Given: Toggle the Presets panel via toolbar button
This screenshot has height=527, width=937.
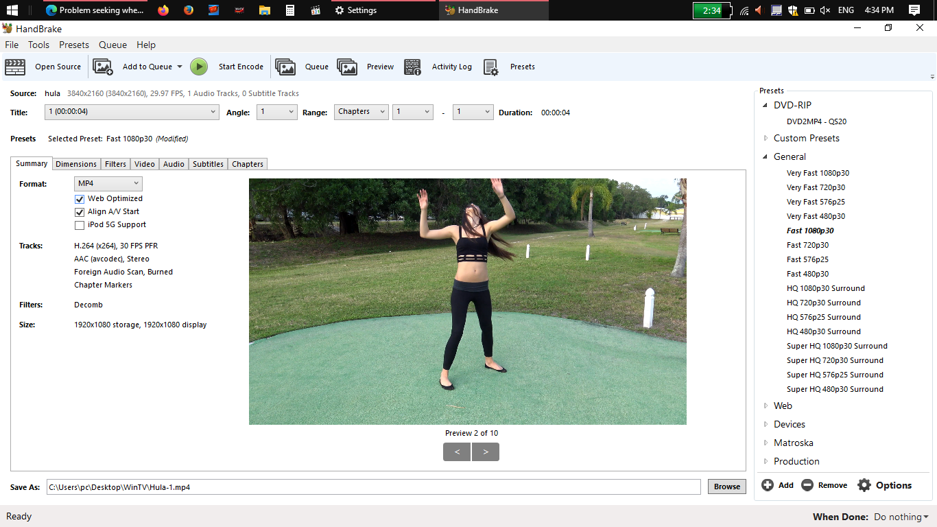Looking at the screenshot, I should (x=509, y=67).
